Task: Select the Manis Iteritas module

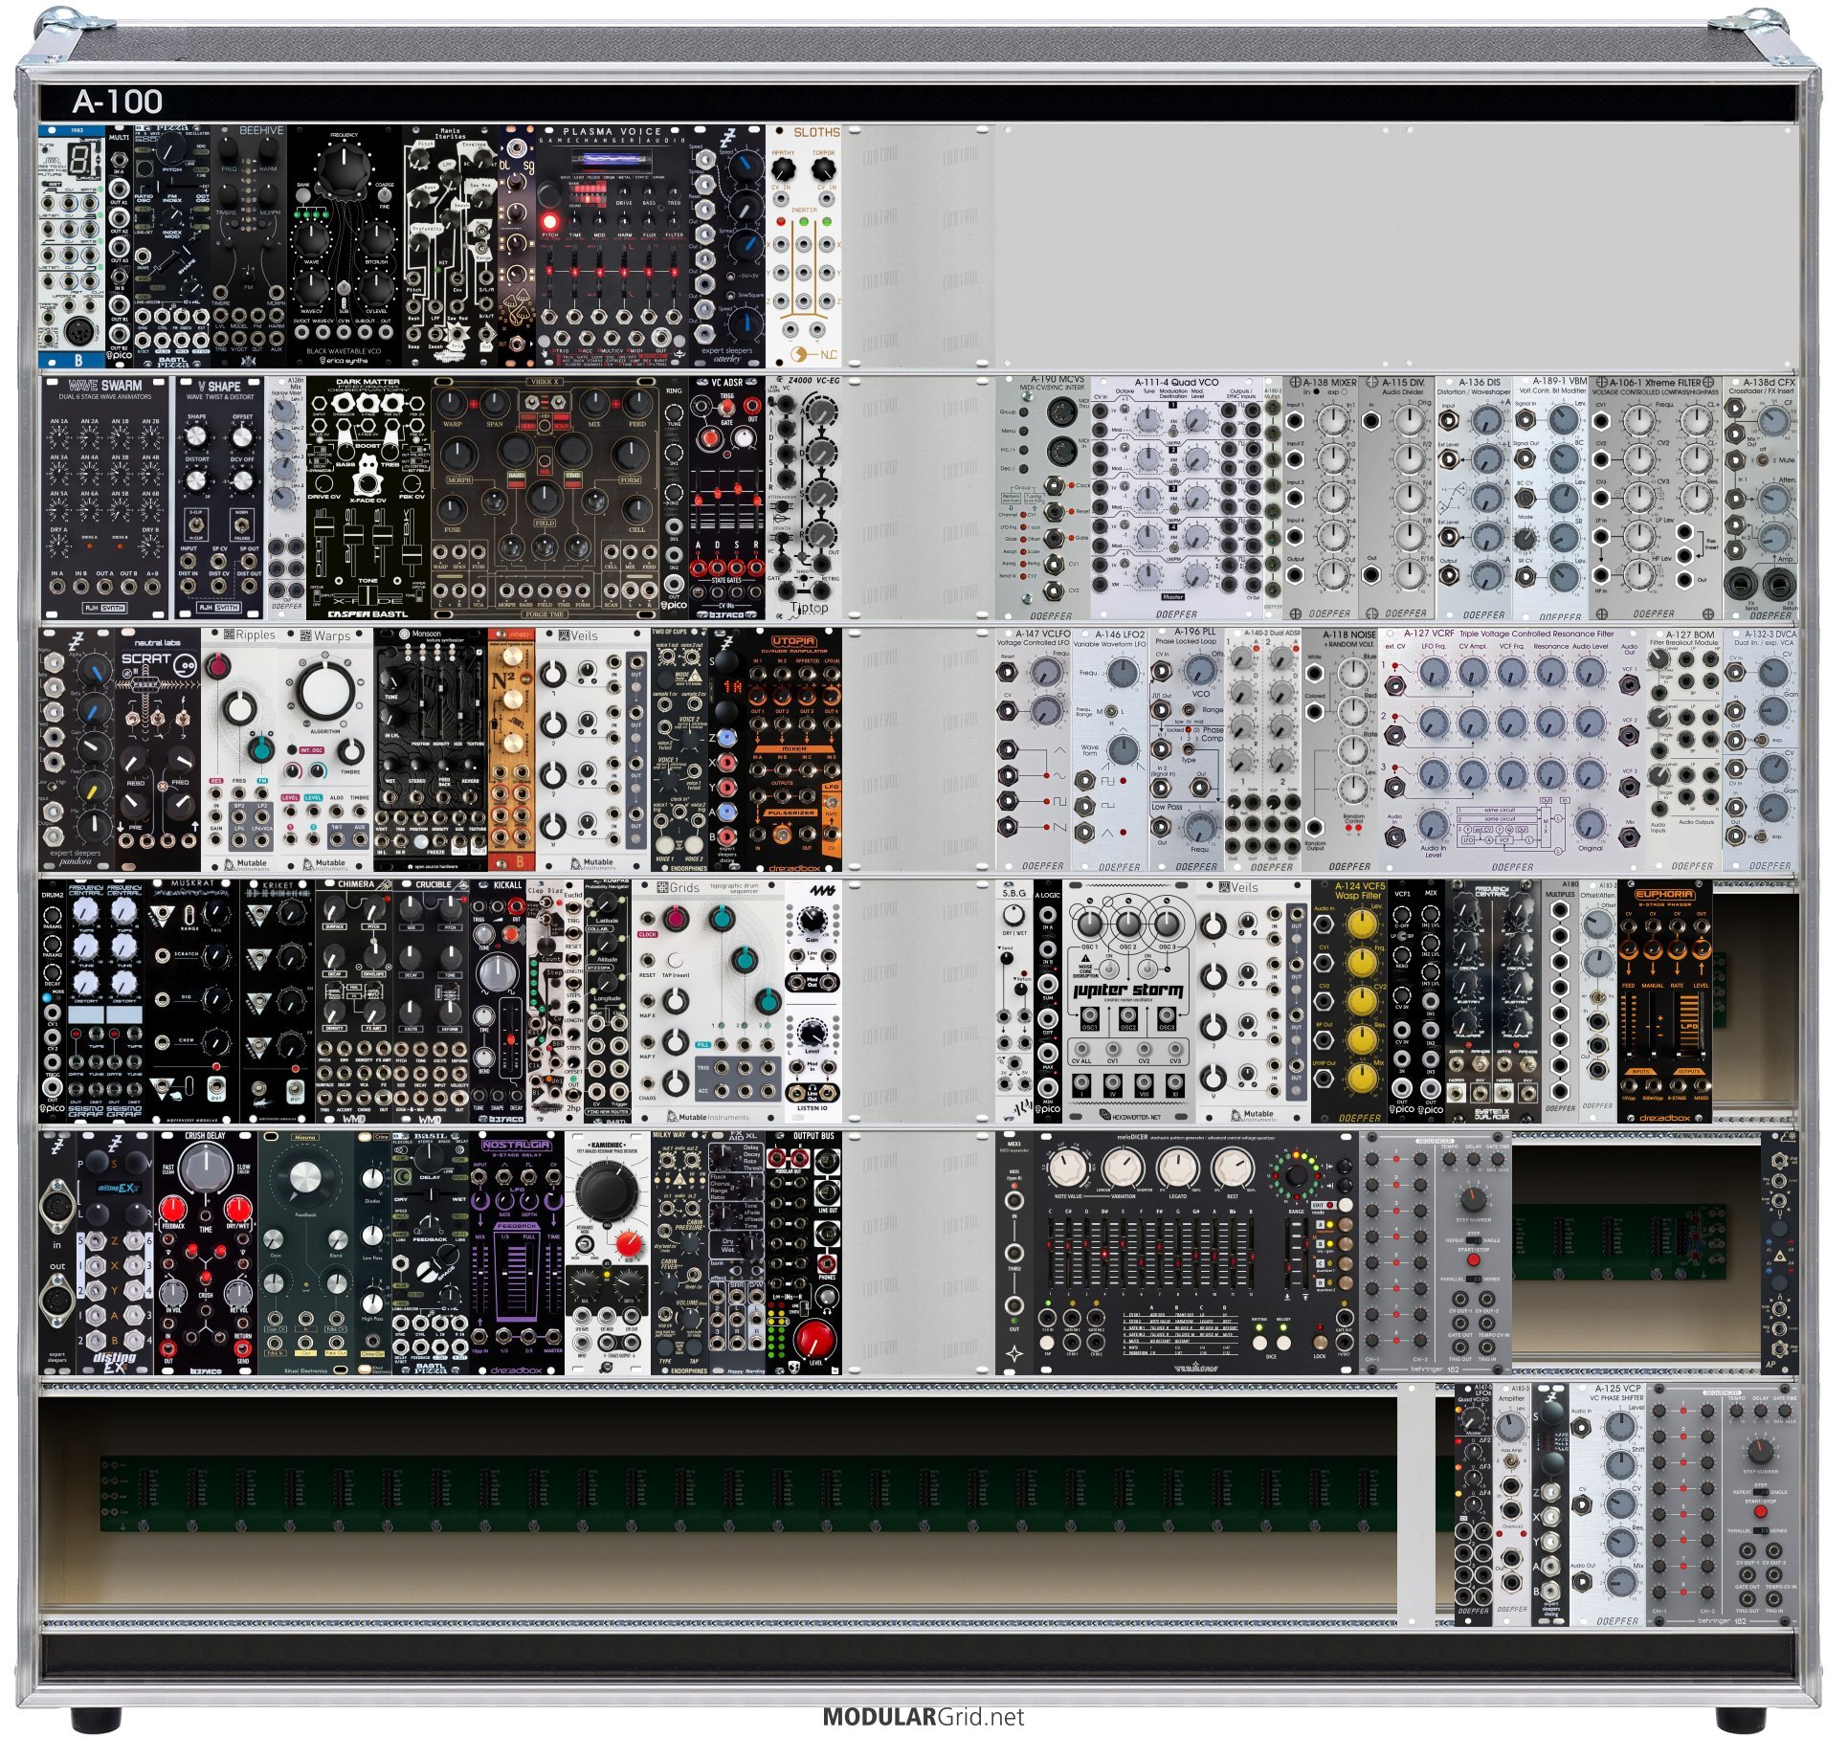Action: coord(450,247)
